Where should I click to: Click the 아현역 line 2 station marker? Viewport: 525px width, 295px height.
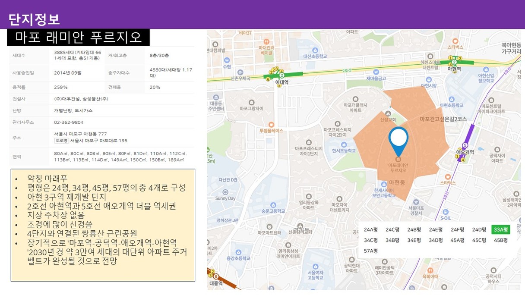(x=454, y=62)
